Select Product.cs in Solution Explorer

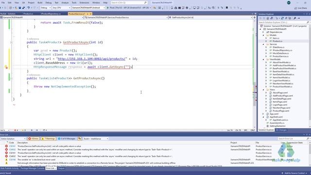(x=277, y=41)
